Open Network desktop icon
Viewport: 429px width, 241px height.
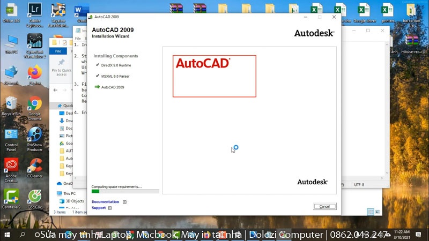pos(11,75)
